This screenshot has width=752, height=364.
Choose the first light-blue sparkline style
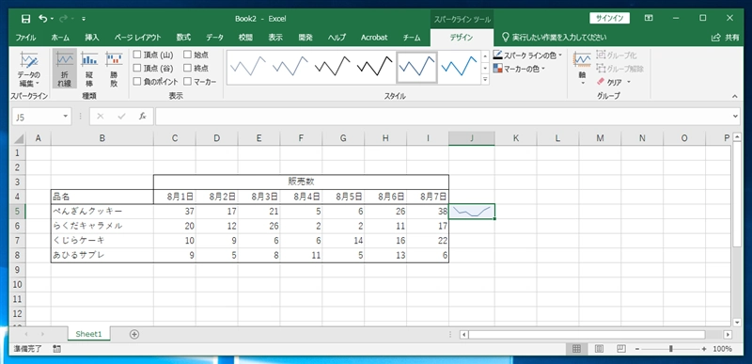(x=247, y=67)
